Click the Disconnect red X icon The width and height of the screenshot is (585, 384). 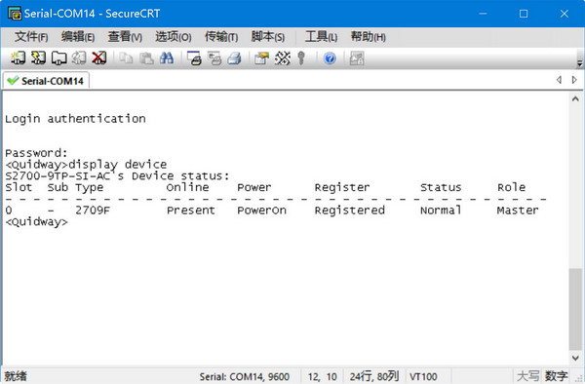(x=98, y=58)
